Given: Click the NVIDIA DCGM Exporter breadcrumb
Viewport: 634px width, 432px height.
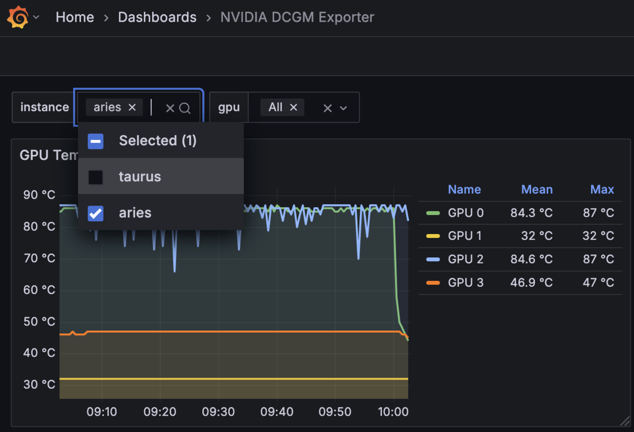Looking at the screenshot, I should coord(297,17).
